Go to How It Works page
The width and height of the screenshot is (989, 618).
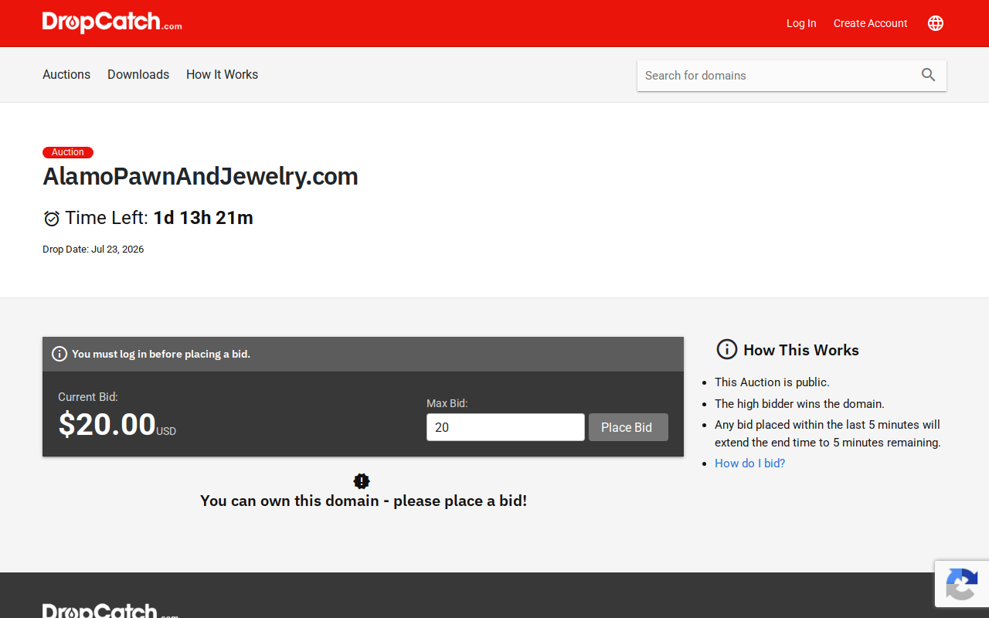[222, 74]
